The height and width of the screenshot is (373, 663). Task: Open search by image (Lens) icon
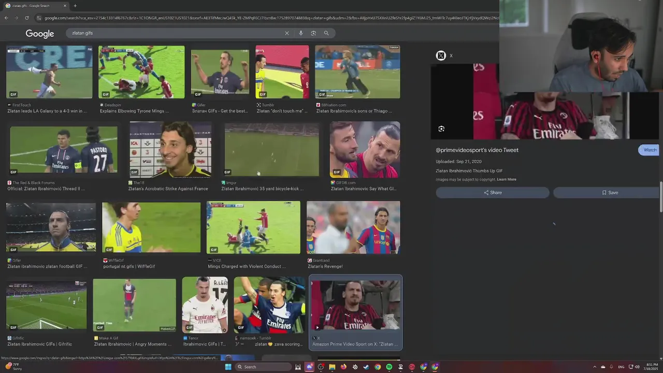313,33
